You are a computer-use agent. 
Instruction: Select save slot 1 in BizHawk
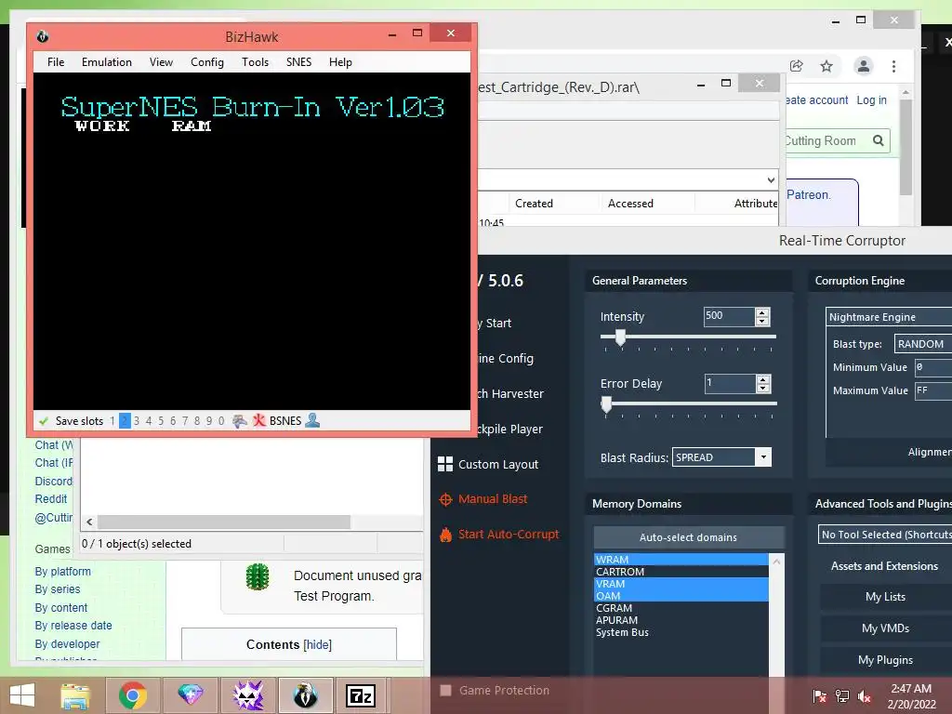tap(112, 421)
